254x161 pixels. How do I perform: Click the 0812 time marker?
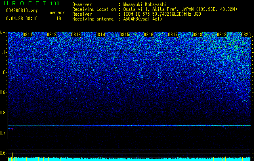52,35
